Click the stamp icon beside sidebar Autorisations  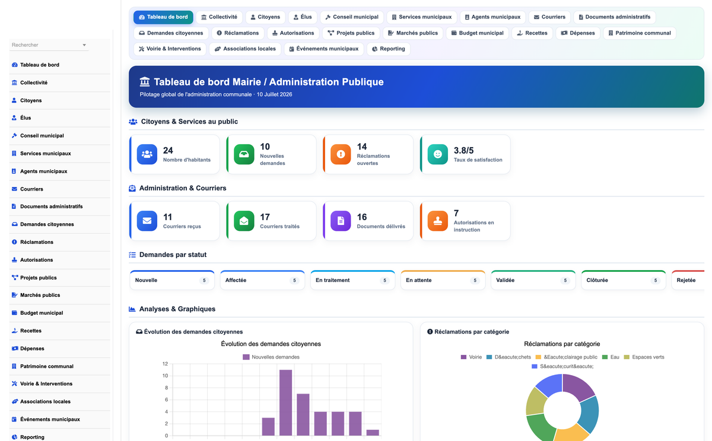tap(14, 260)
